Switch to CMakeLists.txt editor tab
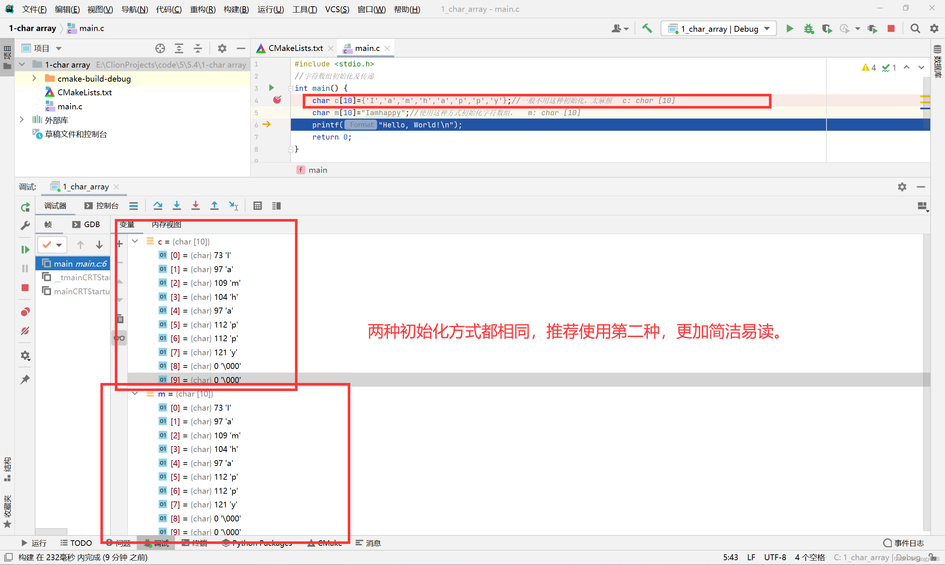This screenshot has height=565, width=945. [x=295, y=48]
